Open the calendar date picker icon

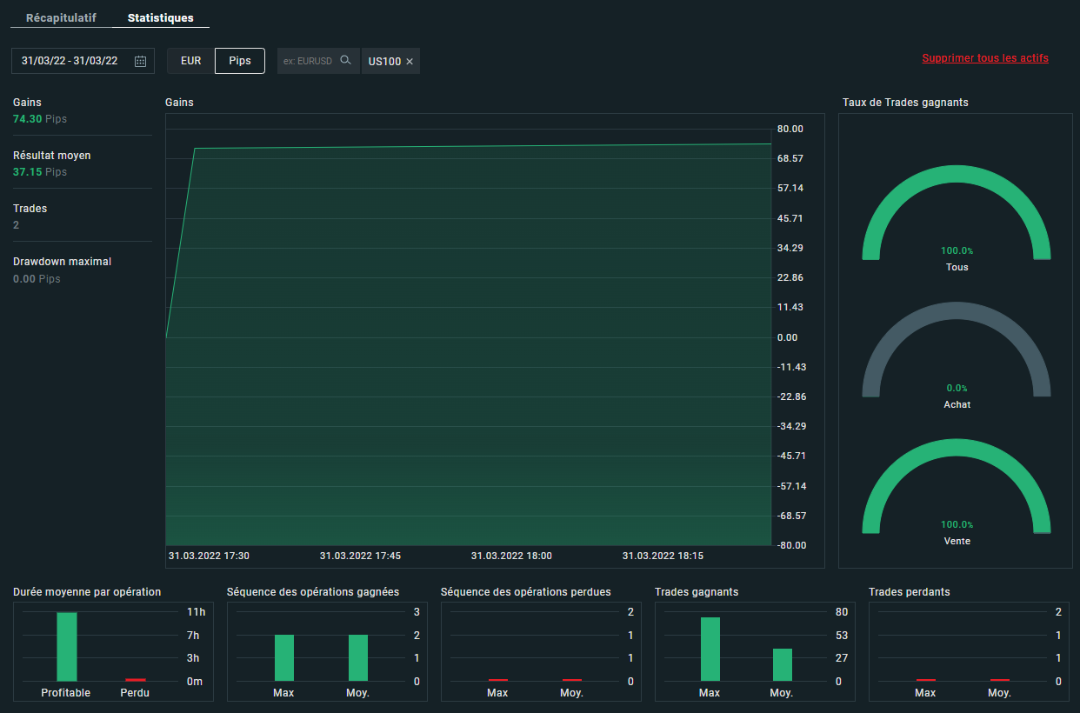tap(140, 61)
